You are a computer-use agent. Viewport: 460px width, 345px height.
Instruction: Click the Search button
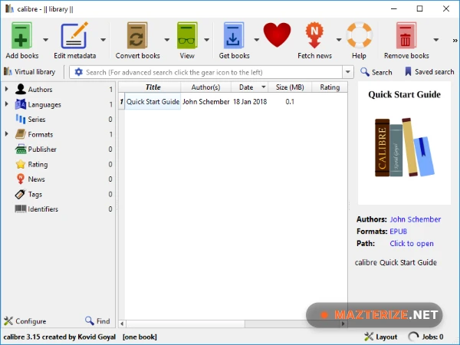click(x=376, y=72)
